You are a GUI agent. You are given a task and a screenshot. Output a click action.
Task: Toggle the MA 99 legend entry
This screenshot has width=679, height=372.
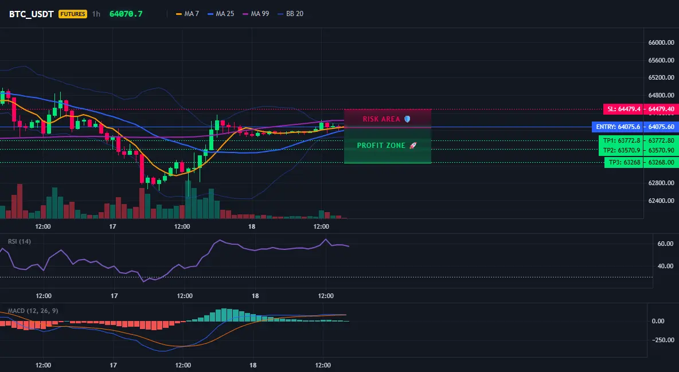256,14
